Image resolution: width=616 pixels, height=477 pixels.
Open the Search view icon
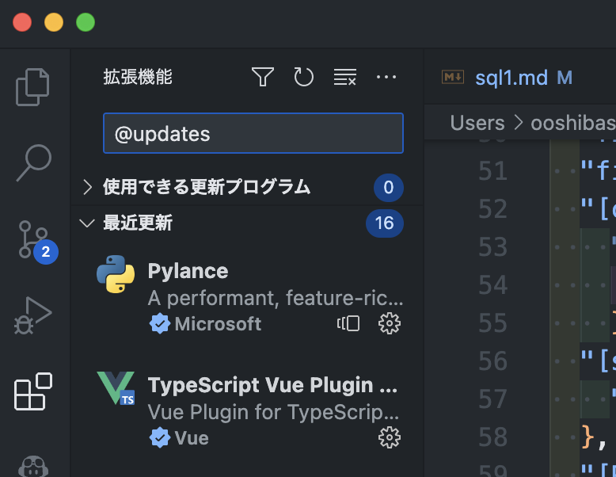pyautogui.click(x=33, y=162)
